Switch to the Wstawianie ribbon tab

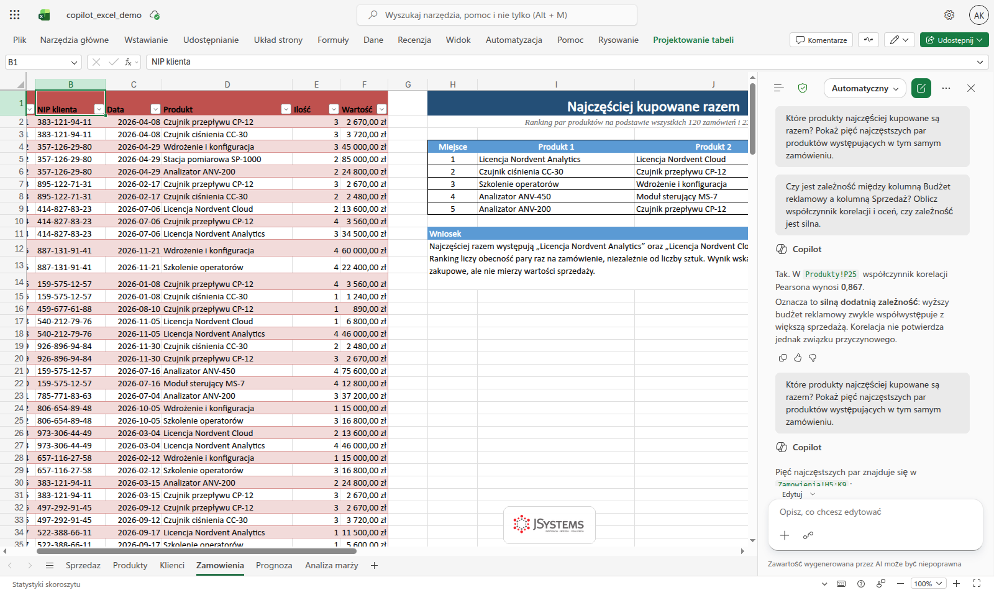(x=146, y=40)
